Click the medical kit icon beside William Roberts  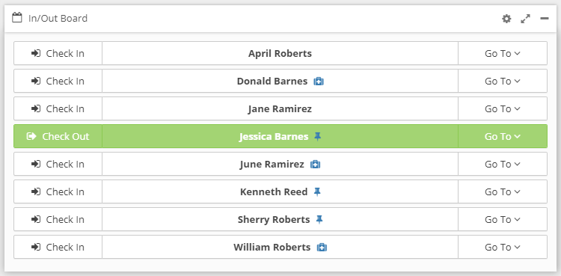pos(322,248)
